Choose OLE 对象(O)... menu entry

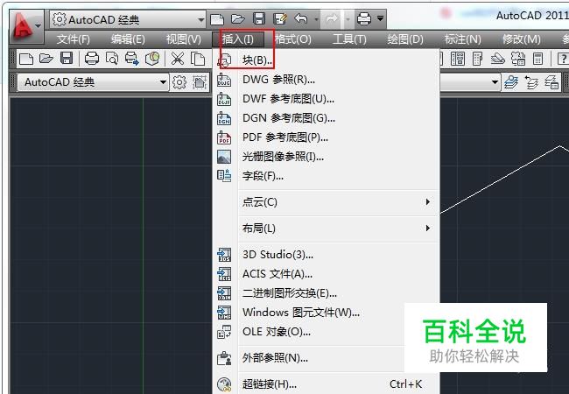click(x=327, y=332)
